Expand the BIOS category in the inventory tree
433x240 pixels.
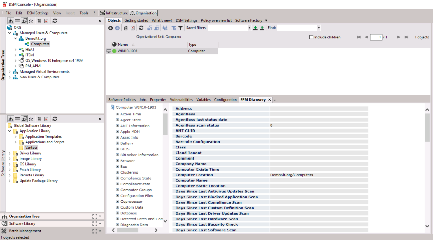pyautogui.click(x=117, y=149)
